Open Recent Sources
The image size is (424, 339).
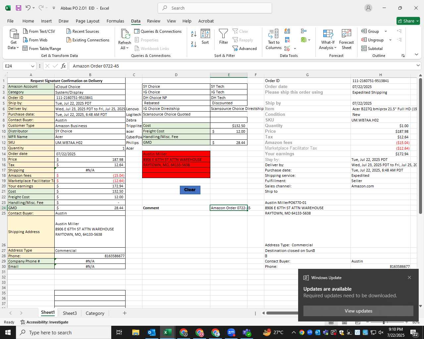[83, 31]
